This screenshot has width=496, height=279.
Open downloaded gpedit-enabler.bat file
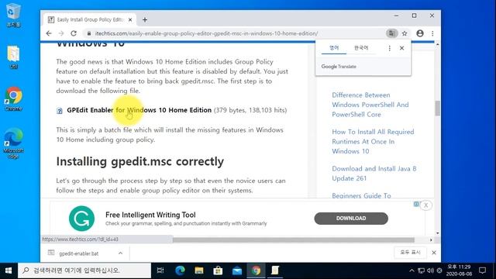[x=78, y=253]
